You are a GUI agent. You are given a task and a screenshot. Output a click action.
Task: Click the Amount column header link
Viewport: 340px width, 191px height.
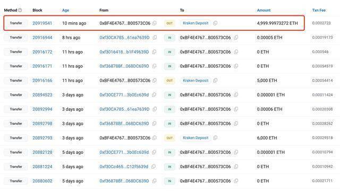click(x=263, y=10)
